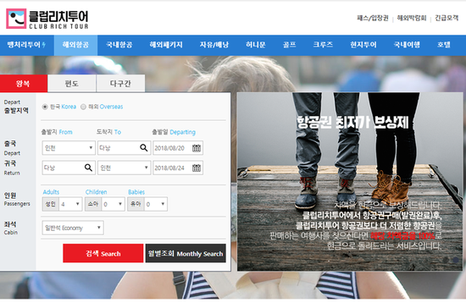Open the Adults 성인 count dropdown
This screenshot has height=308, width=466.
(x=70, y=204)
